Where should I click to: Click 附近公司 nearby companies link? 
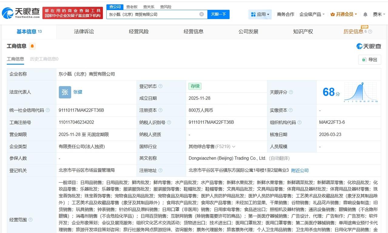pyautogui.click(x=300, y=170)
